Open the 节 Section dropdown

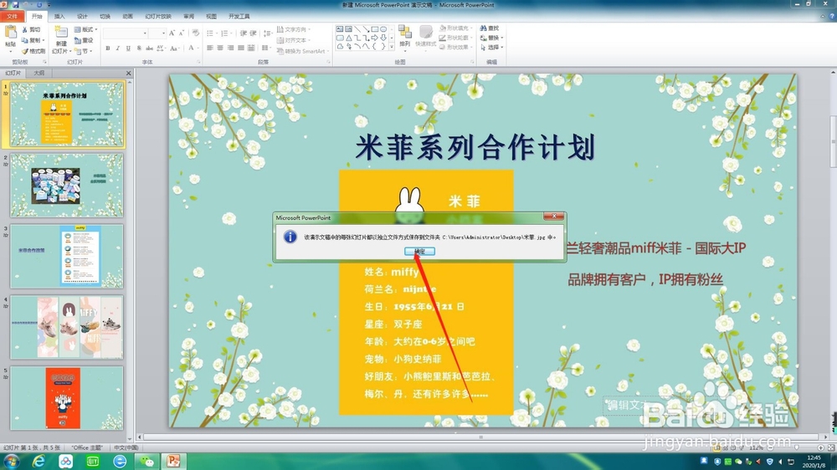(x=83, y=51)
